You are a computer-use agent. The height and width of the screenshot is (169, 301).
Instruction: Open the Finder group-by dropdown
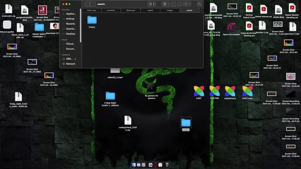[x=166, y=4]
